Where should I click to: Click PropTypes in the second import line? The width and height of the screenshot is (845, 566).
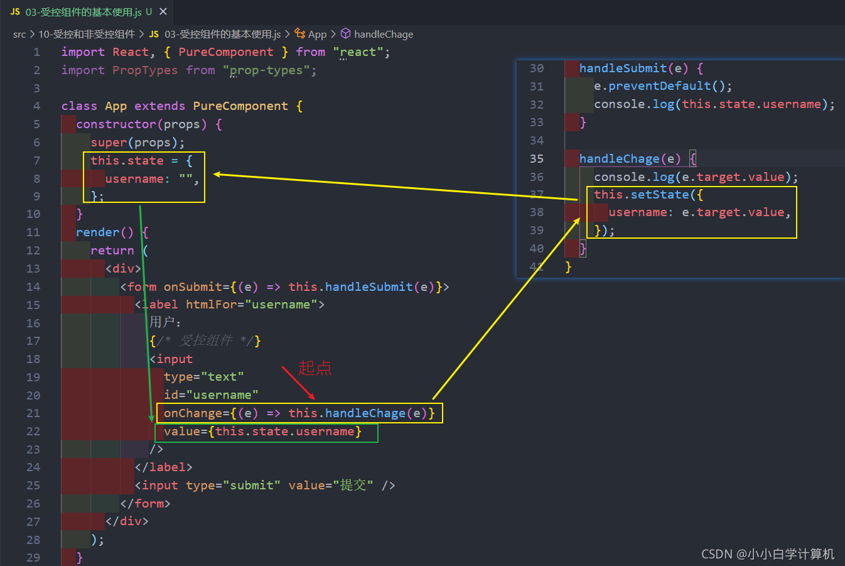pos(145,70)
